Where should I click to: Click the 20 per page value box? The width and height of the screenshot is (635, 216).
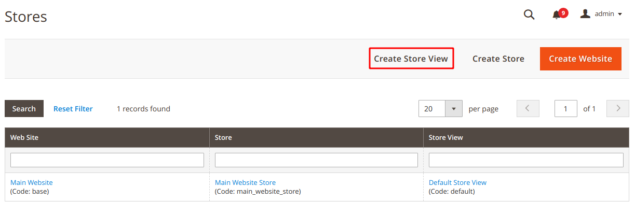point(432,109)
